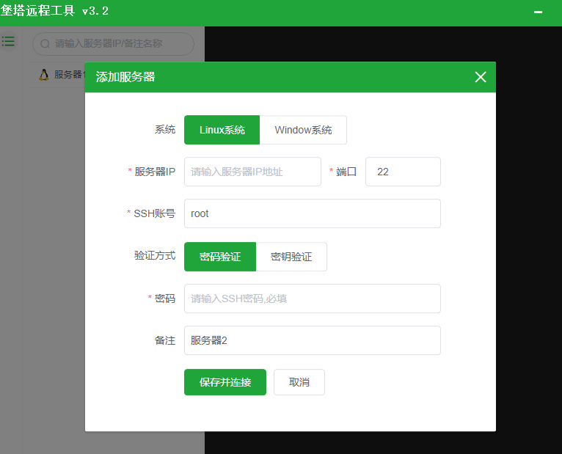562x454 pixels.
Task: Click the 备注 field containing 服务器2
Action: tap(312, 340)
